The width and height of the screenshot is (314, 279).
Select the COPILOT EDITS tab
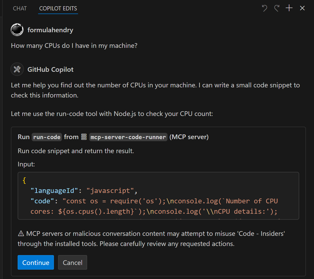(x=58, y=8)
